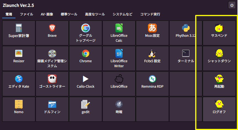Launch the 時報 tile
The height and width of the screenshot is (130, 238).
point(119,109)
